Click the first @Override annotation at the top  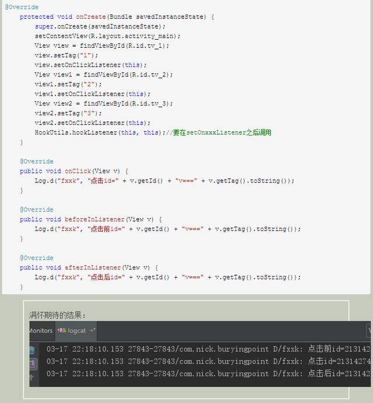click(22, 7)
